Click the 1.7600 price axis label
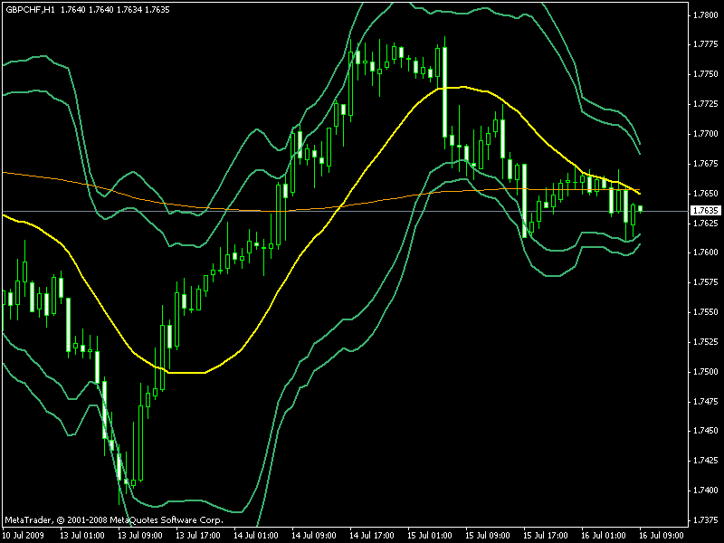This screenshot has width=724, height=543. pos(706,252)
